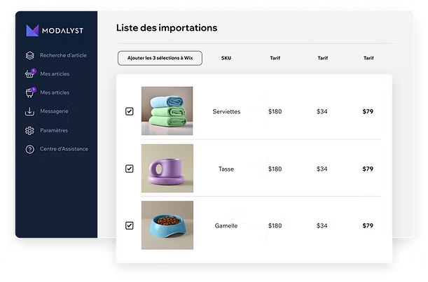This screenshot has height=282, width=428.
Task: Open Mes articles next to cart icon
Action: click(x=55, y=92)
